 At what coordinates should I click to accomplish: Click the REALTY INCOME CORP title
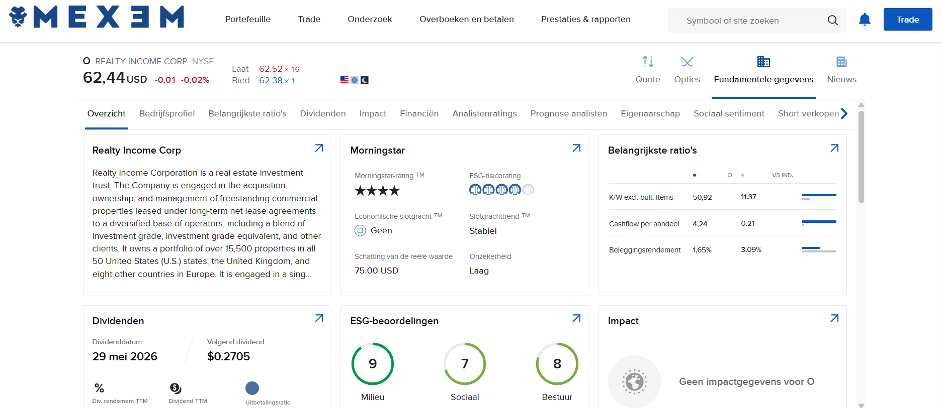click(x=141, y=61)
